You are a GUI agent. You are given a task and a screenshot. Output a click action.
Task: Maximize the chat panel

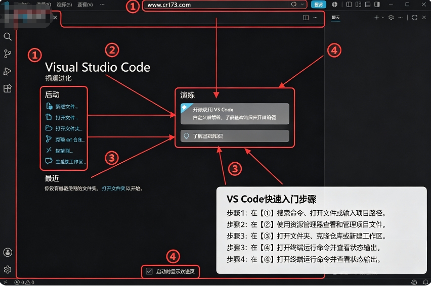415,17
